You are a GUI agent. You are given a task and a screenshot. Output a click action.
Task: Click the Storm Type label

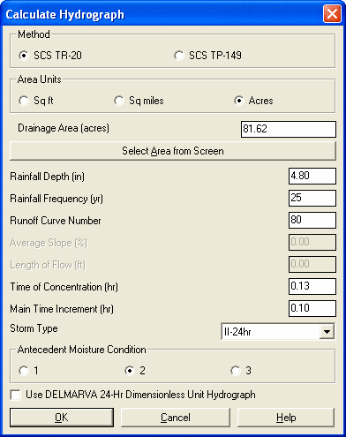point(34,328)
